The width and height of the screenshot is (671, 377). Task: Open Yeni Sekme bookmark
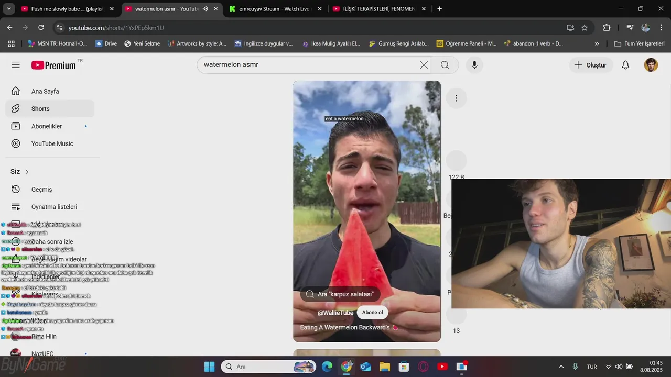(x=142, y=43)
